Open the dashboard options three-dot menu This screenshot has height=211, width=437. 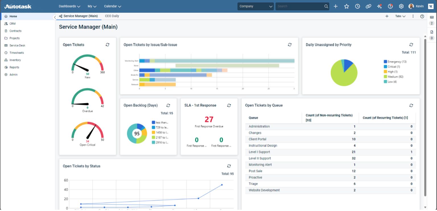point(413,16)
